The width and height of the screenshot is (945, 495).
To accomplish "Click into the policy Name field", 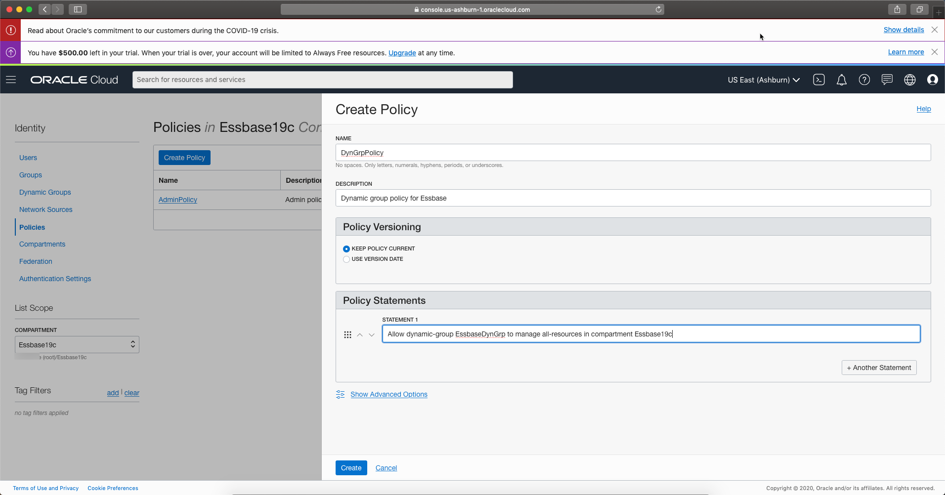I will coord(633,153).
